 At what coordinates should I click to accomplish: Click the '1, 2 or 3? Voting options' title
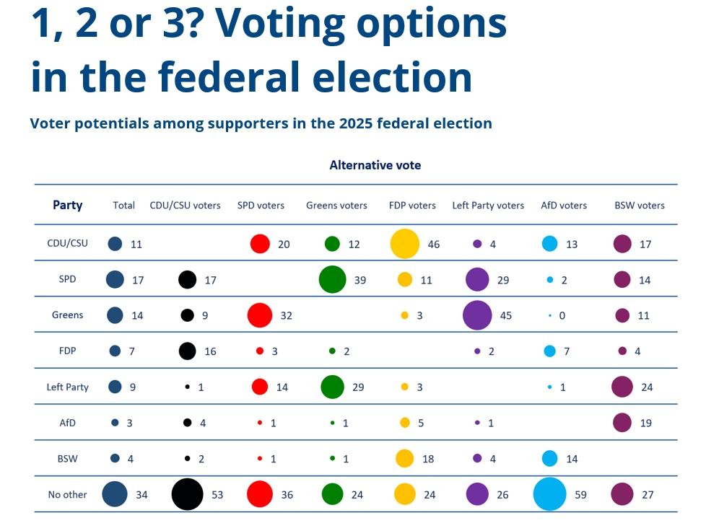[x=269, y=23]
